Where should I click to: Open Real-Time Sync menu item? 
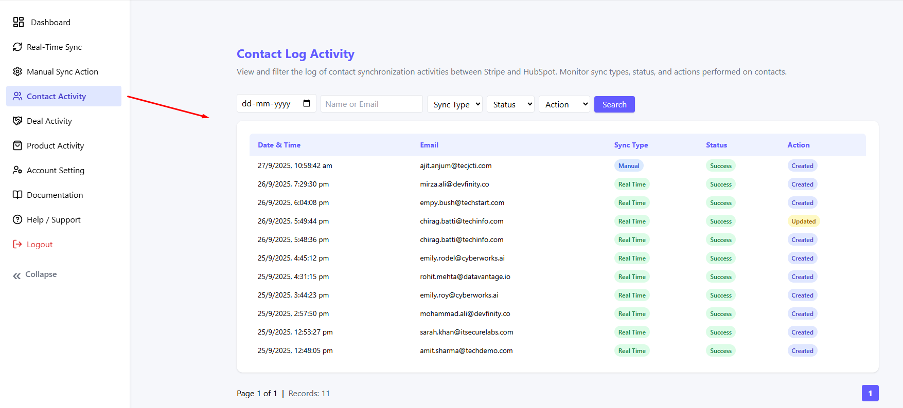tap(64, 47)
